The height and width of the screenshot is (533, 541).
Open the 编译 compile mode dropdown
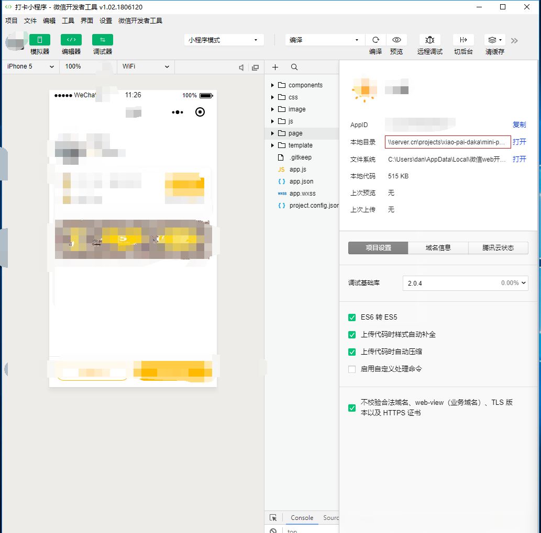324,40
